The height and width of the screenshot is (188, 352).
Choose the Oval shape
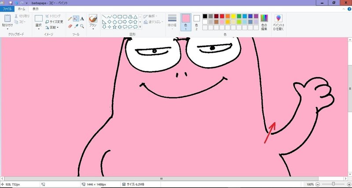pyautogui.click(x=114, y=17)
